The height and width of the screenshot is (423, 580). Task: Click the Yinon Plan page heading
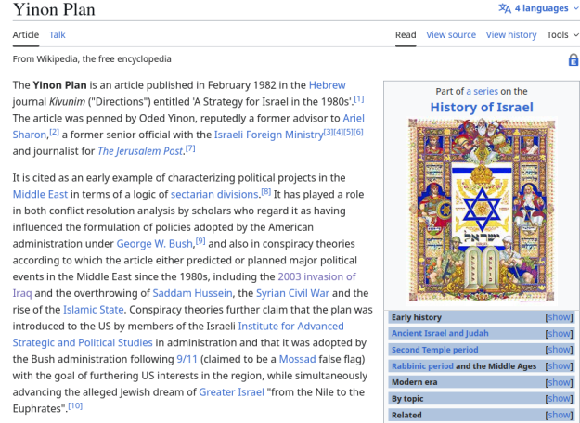(54, 9)
